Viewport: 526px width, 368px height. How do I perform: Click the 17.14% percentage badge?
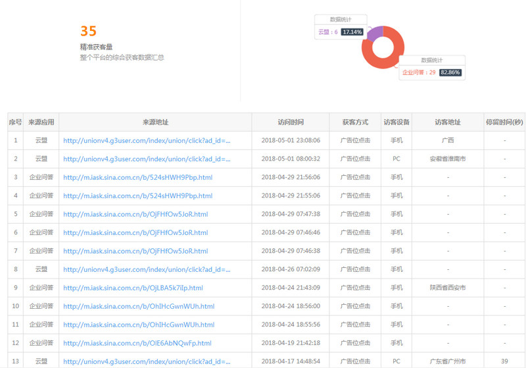[x=352, y=32]
